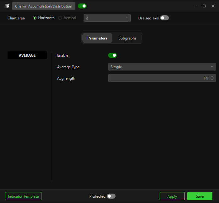
Task: Select the AVERAGE parameter group
Action: [27, 55]
